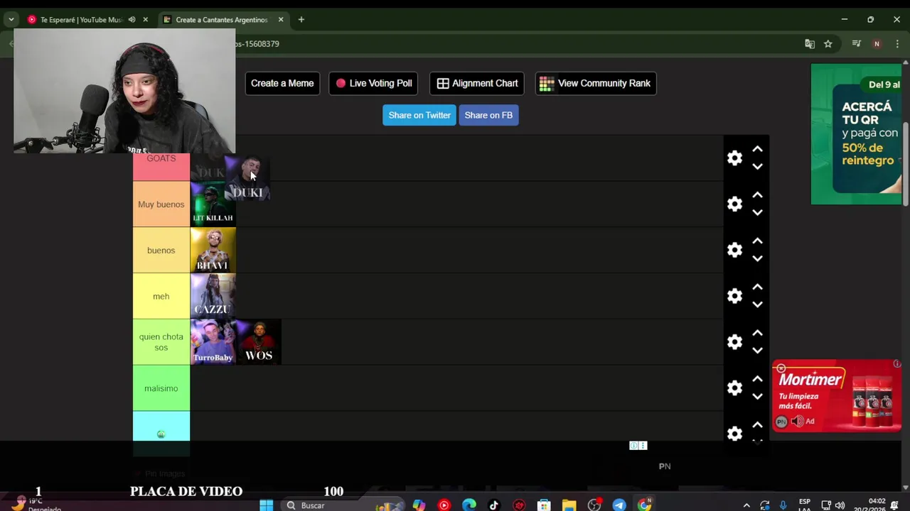The height and width of the screenshot is (511, 910).
Task: Close the Mortimer ad
Action: point(781,368)
